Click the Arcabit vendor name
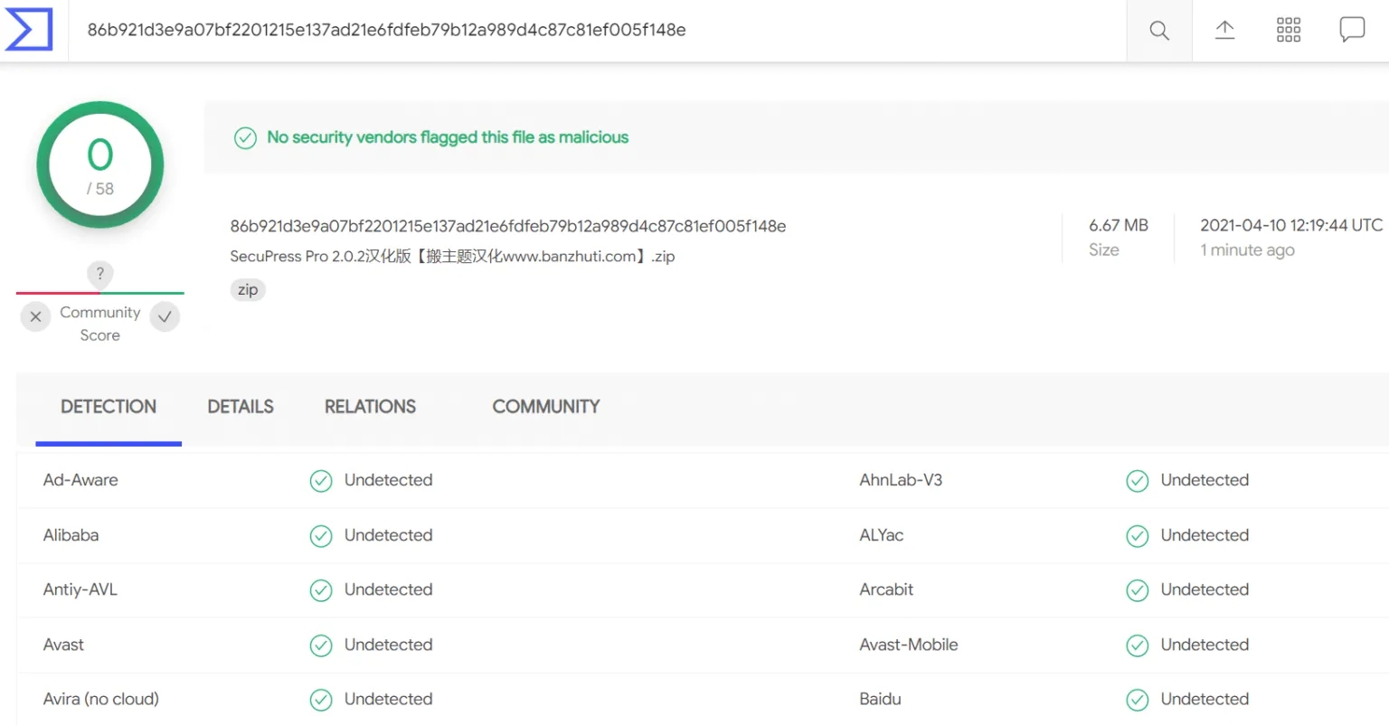1389x725 pixels. 886,589
